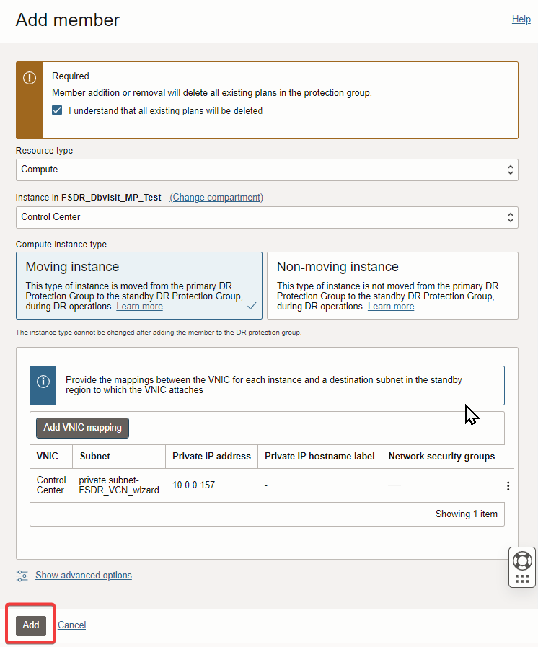Click the Add button
The width and height of the screenshot is (538, 647).
(x=31, y=625)
